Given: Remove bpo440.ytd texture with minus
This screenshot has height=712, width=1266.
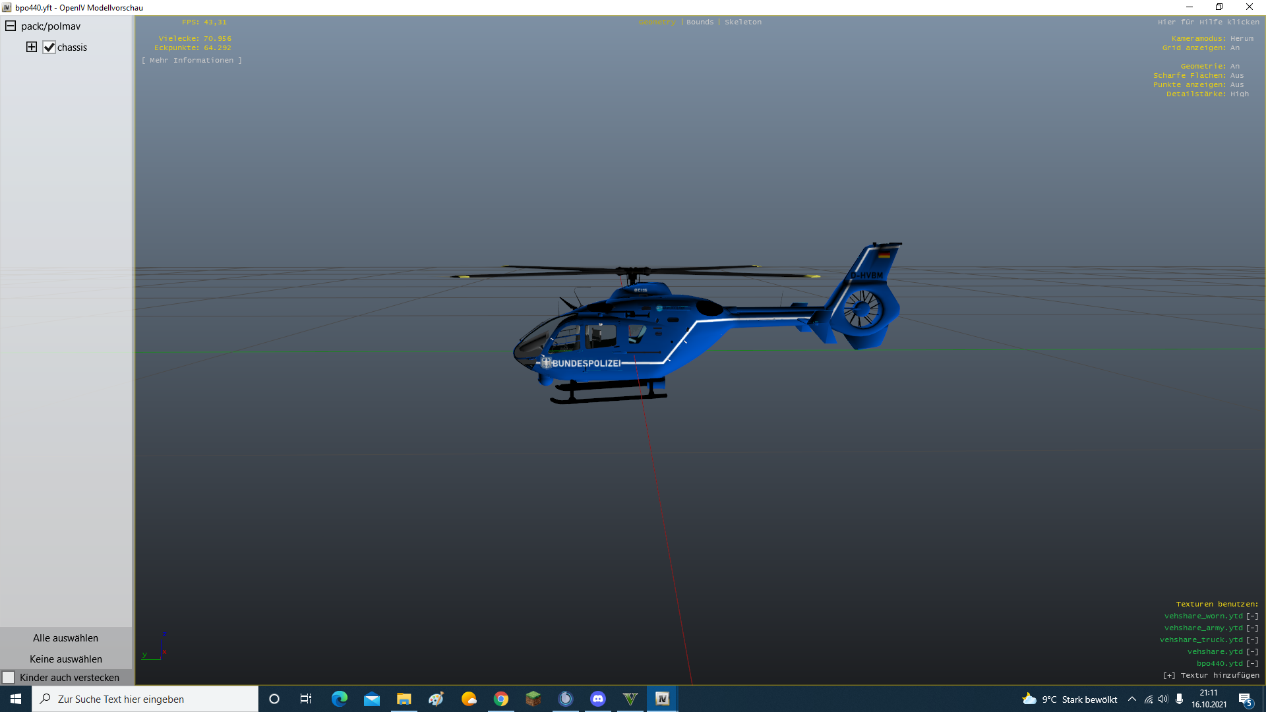Looking at the screenshot, I should coord(1252,664).
